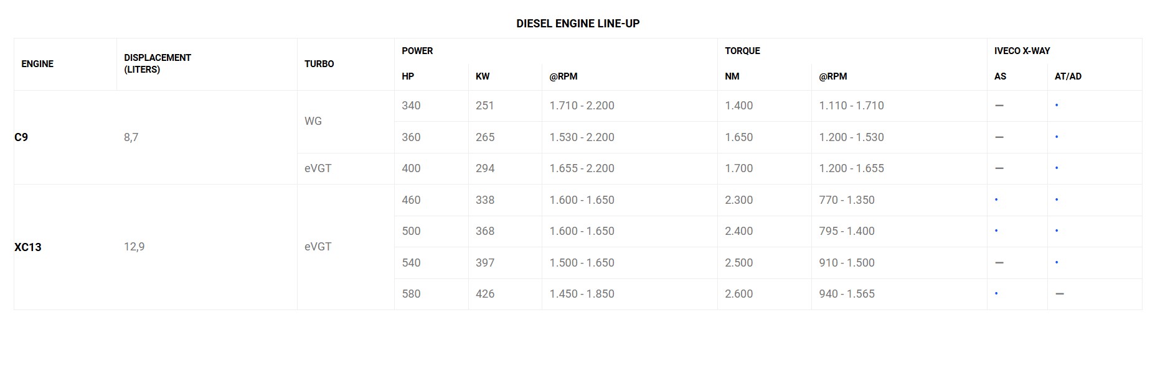The width and height of the screenshot is (1155, 366).
Task: Select the C9 engine row label
Action: click(x=21, y=137)
